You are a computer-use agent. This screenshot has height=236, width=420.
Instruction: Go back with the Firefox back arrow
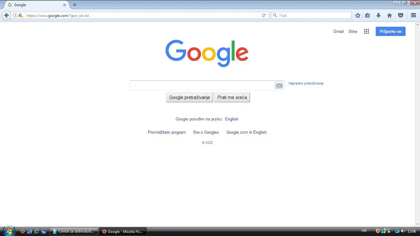pos(6,15)
